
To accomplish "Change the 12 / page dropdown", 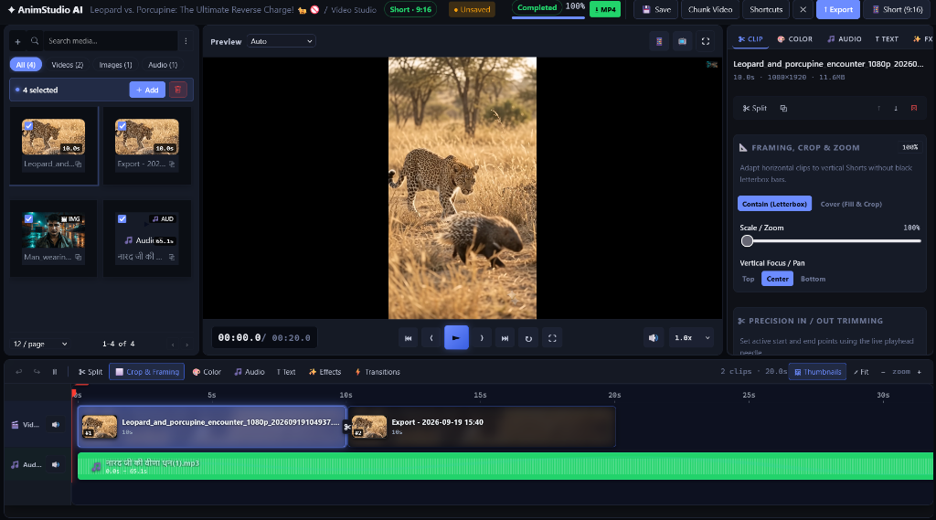I will coord(40,344).
